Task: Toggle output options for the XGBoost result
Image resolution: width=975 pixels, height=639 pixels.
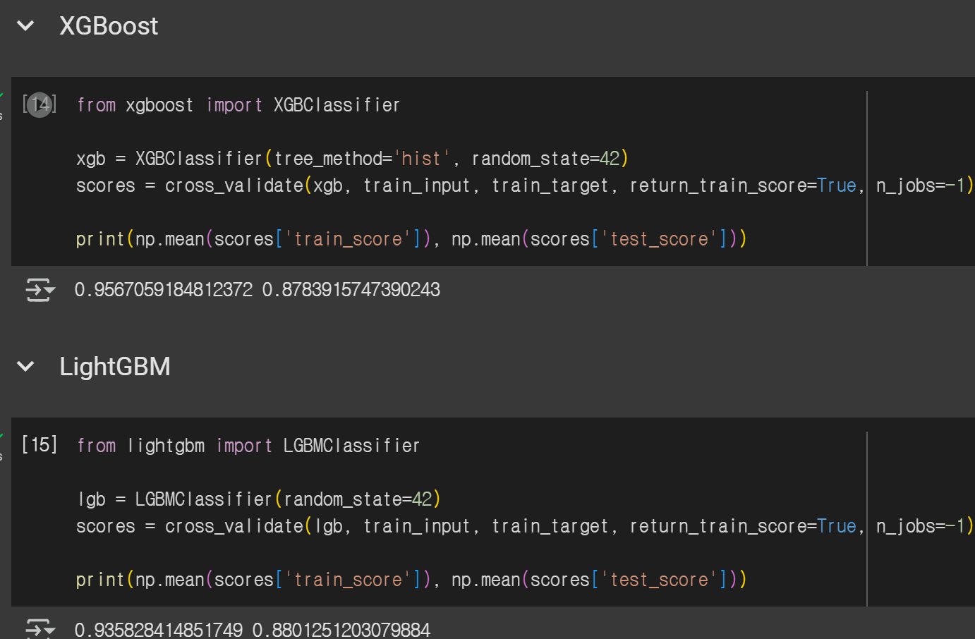Action: point(40,290)
